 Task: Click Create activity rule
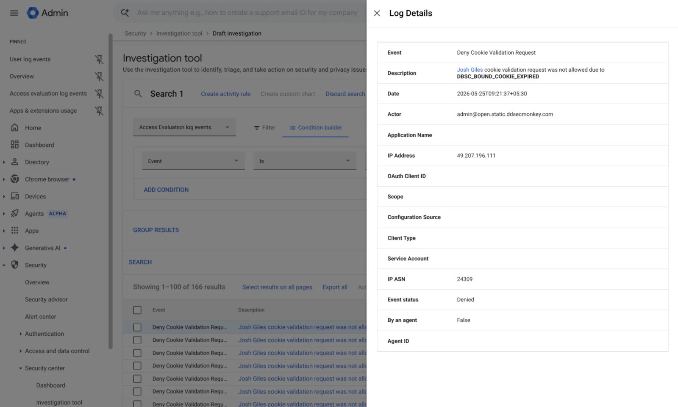tap(225, 94)
